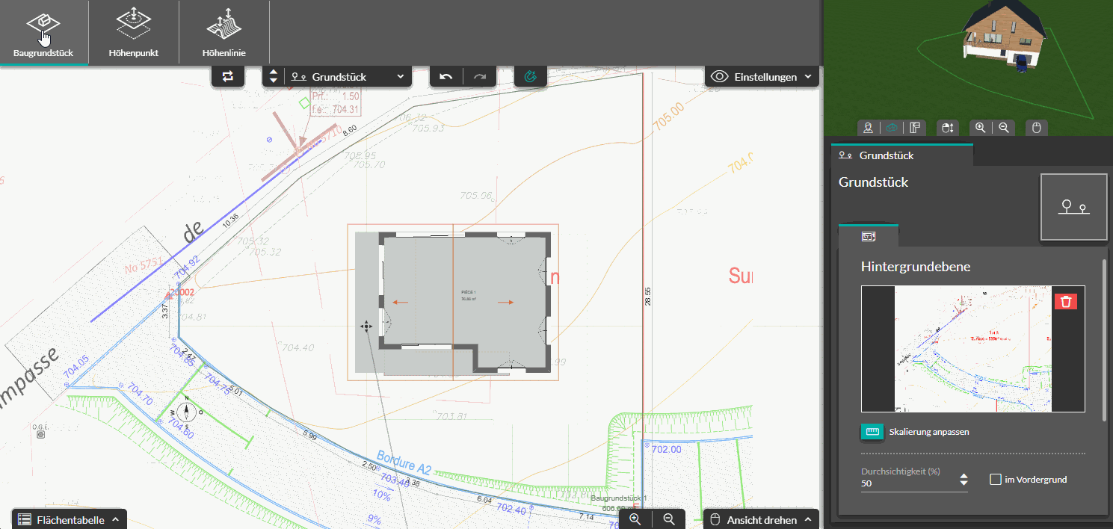1113x529 pixels.
Task: Expand the Ansicht drehen menu
Action: (x=761, y=519)
